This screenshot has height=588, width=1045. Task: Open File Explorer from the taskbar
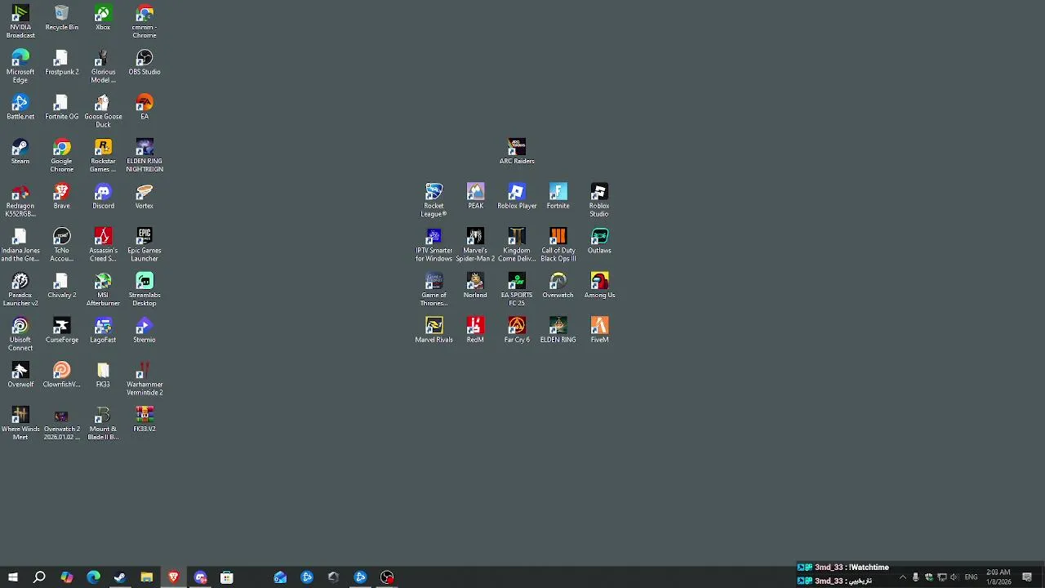tap(146, 577)
